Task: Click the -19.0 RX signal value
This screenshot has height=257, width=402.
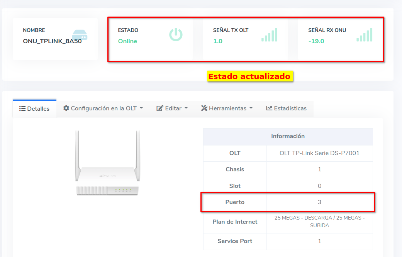Action: tap(316, 41)
